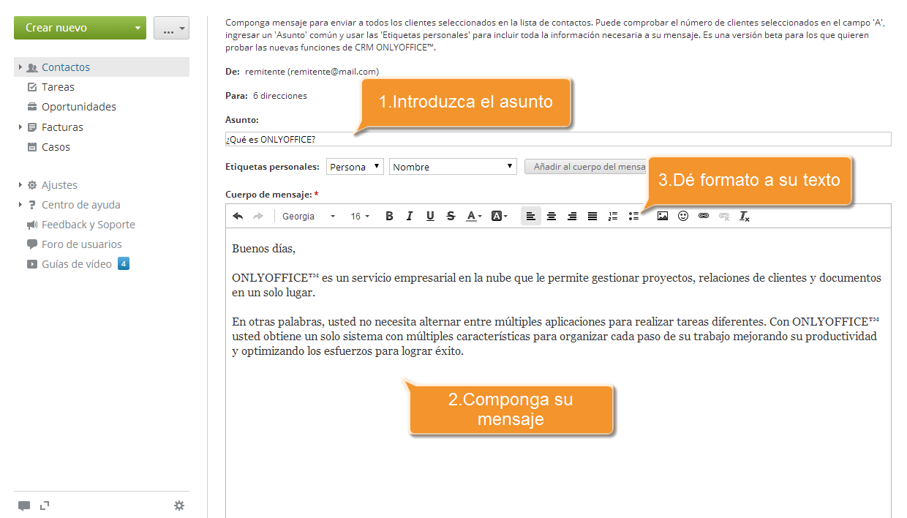Open Contactos in sidebar
Image resolution: width=907 pixels, height=518 pixels.
(x=66, y=67)
